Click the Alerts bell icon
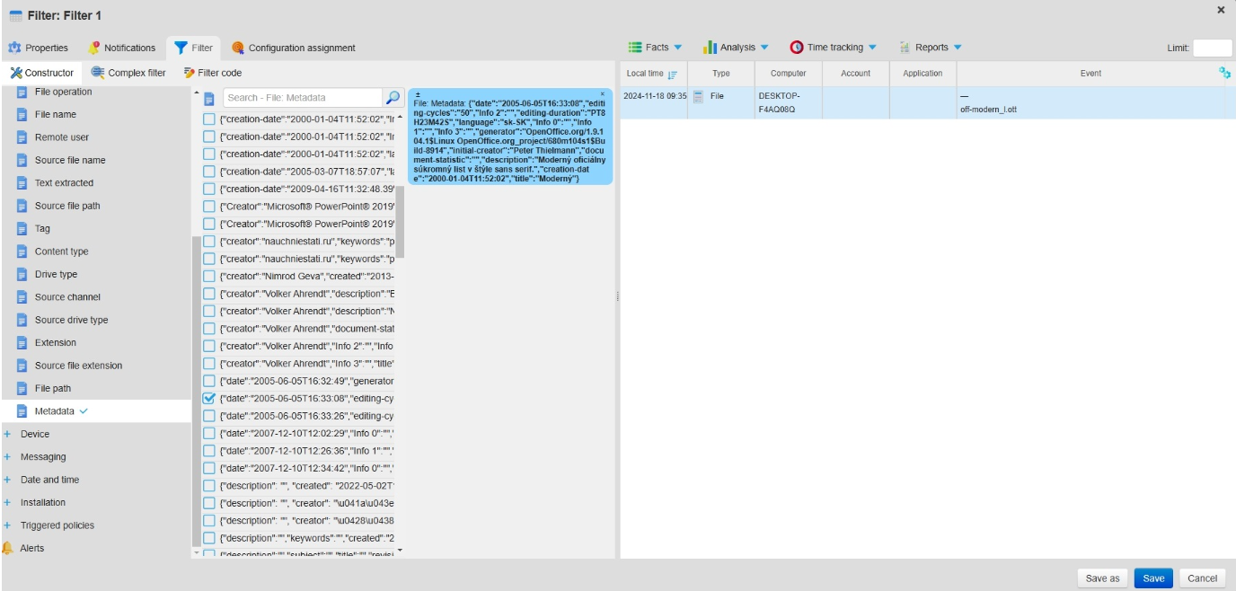This screenshot has width=1236, height=591. (8, 548)
